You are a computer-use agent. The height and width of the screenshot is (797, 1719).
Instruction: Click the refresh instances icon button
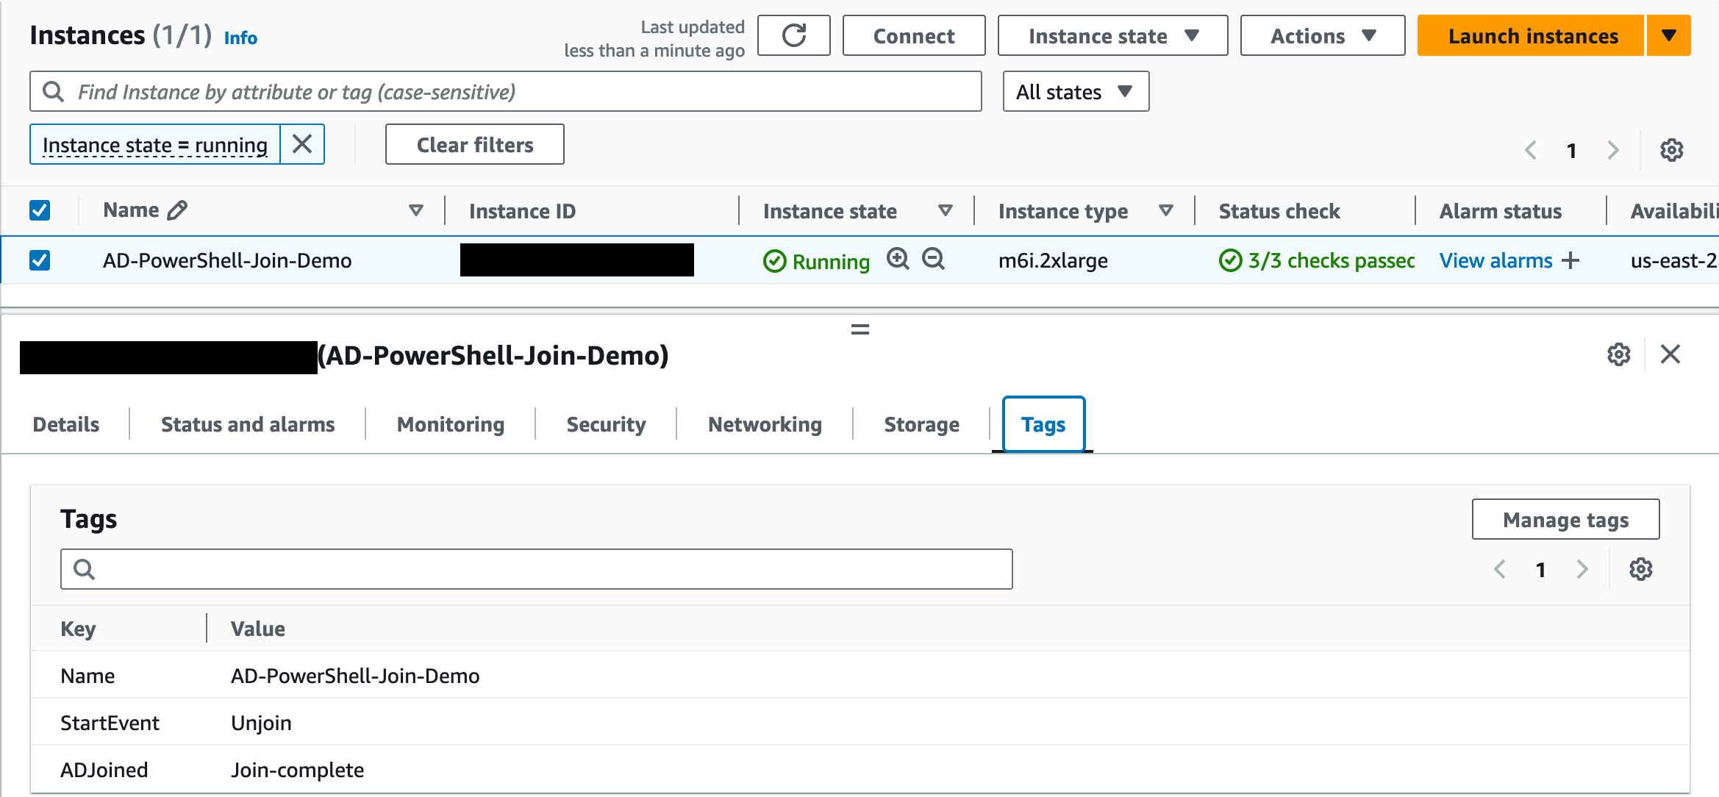(793, 35)
